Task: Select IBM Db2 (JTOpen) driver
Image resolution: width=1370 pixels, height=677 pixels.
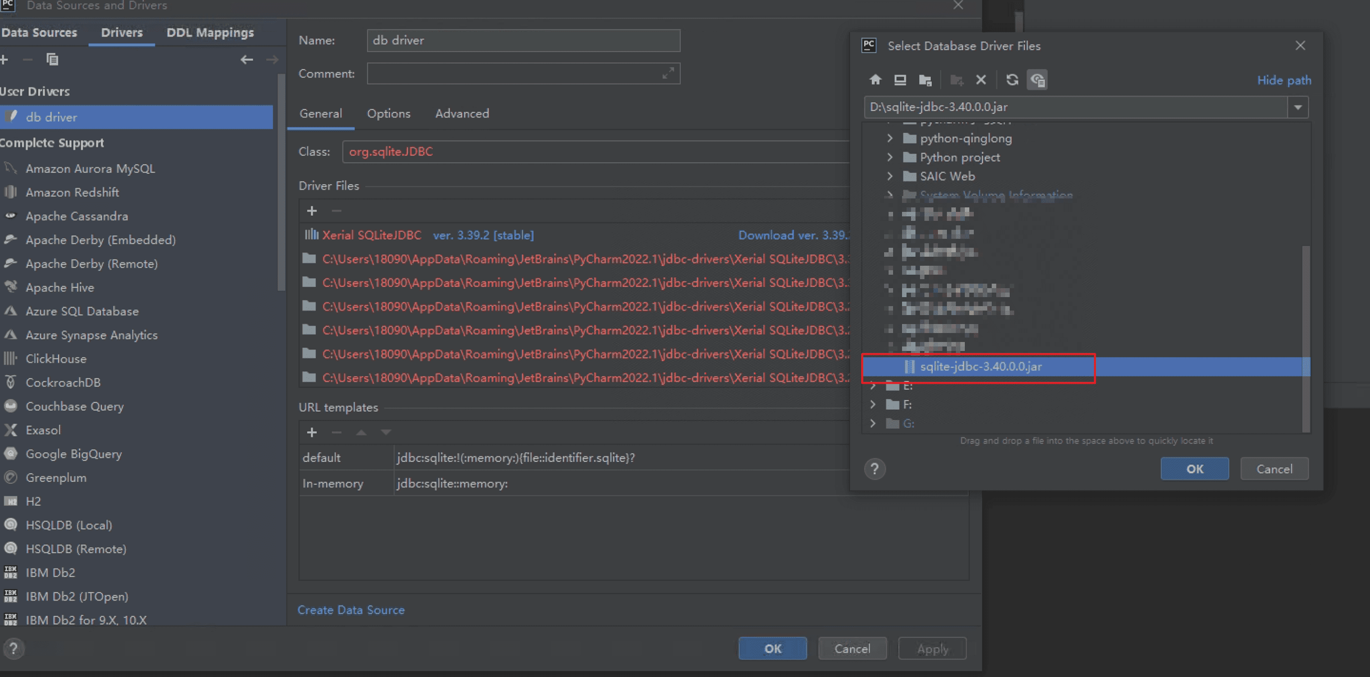Action: (x=77, y=597)
